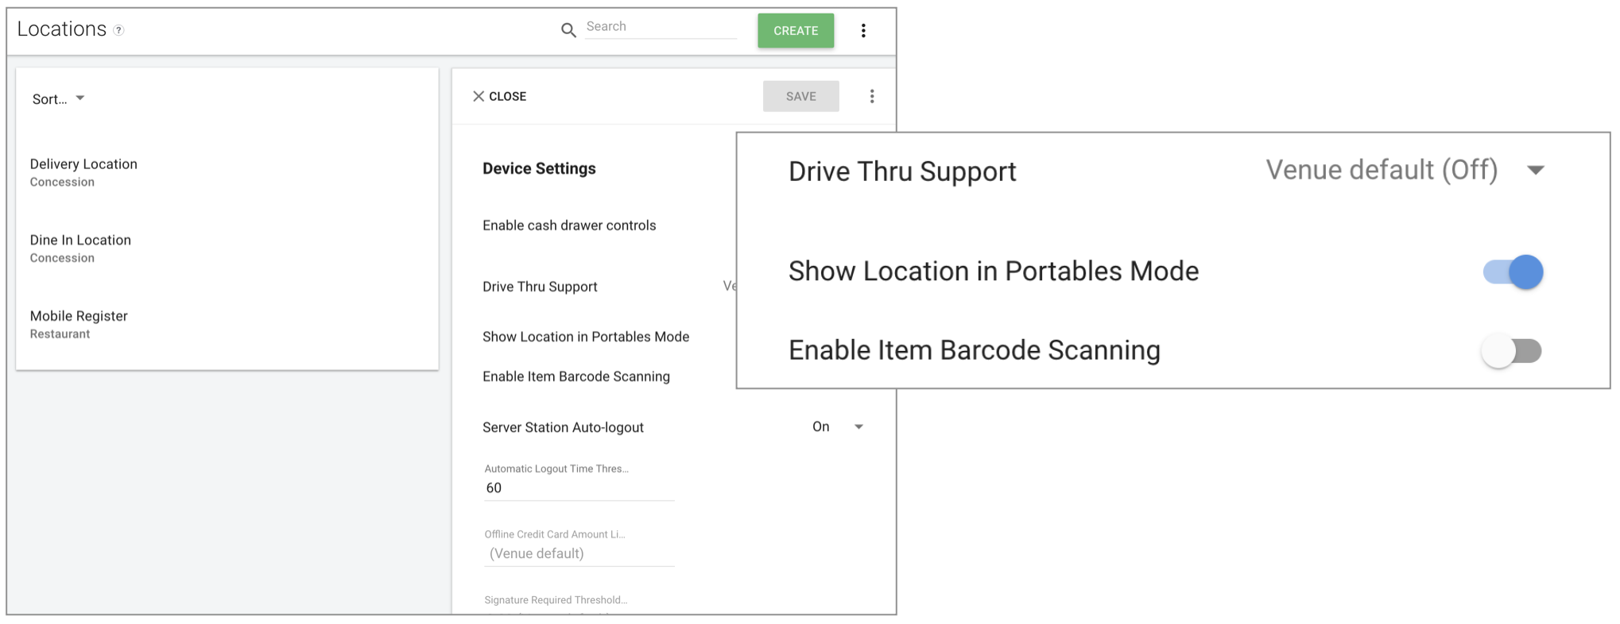
Task: Open the detail panel three-dot menu
Action: [x=872, y=96]
